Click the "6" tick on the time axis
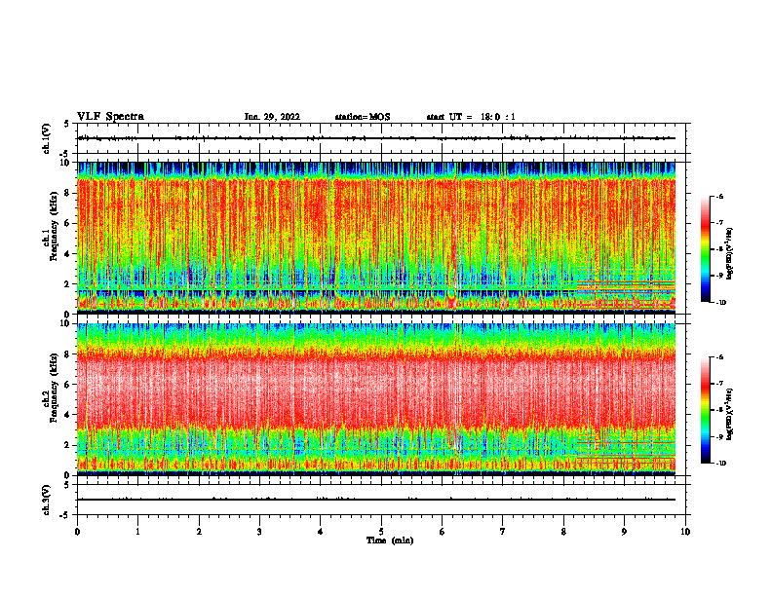 pyautogui.click(x=442, y=532)
